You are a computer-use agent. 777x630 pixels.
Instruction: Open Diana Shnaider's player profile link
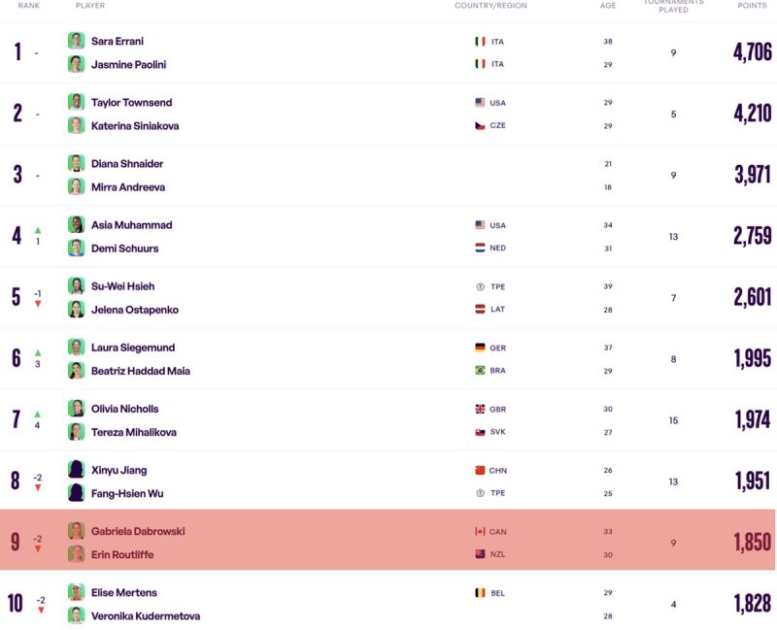(x=127, y=164)
